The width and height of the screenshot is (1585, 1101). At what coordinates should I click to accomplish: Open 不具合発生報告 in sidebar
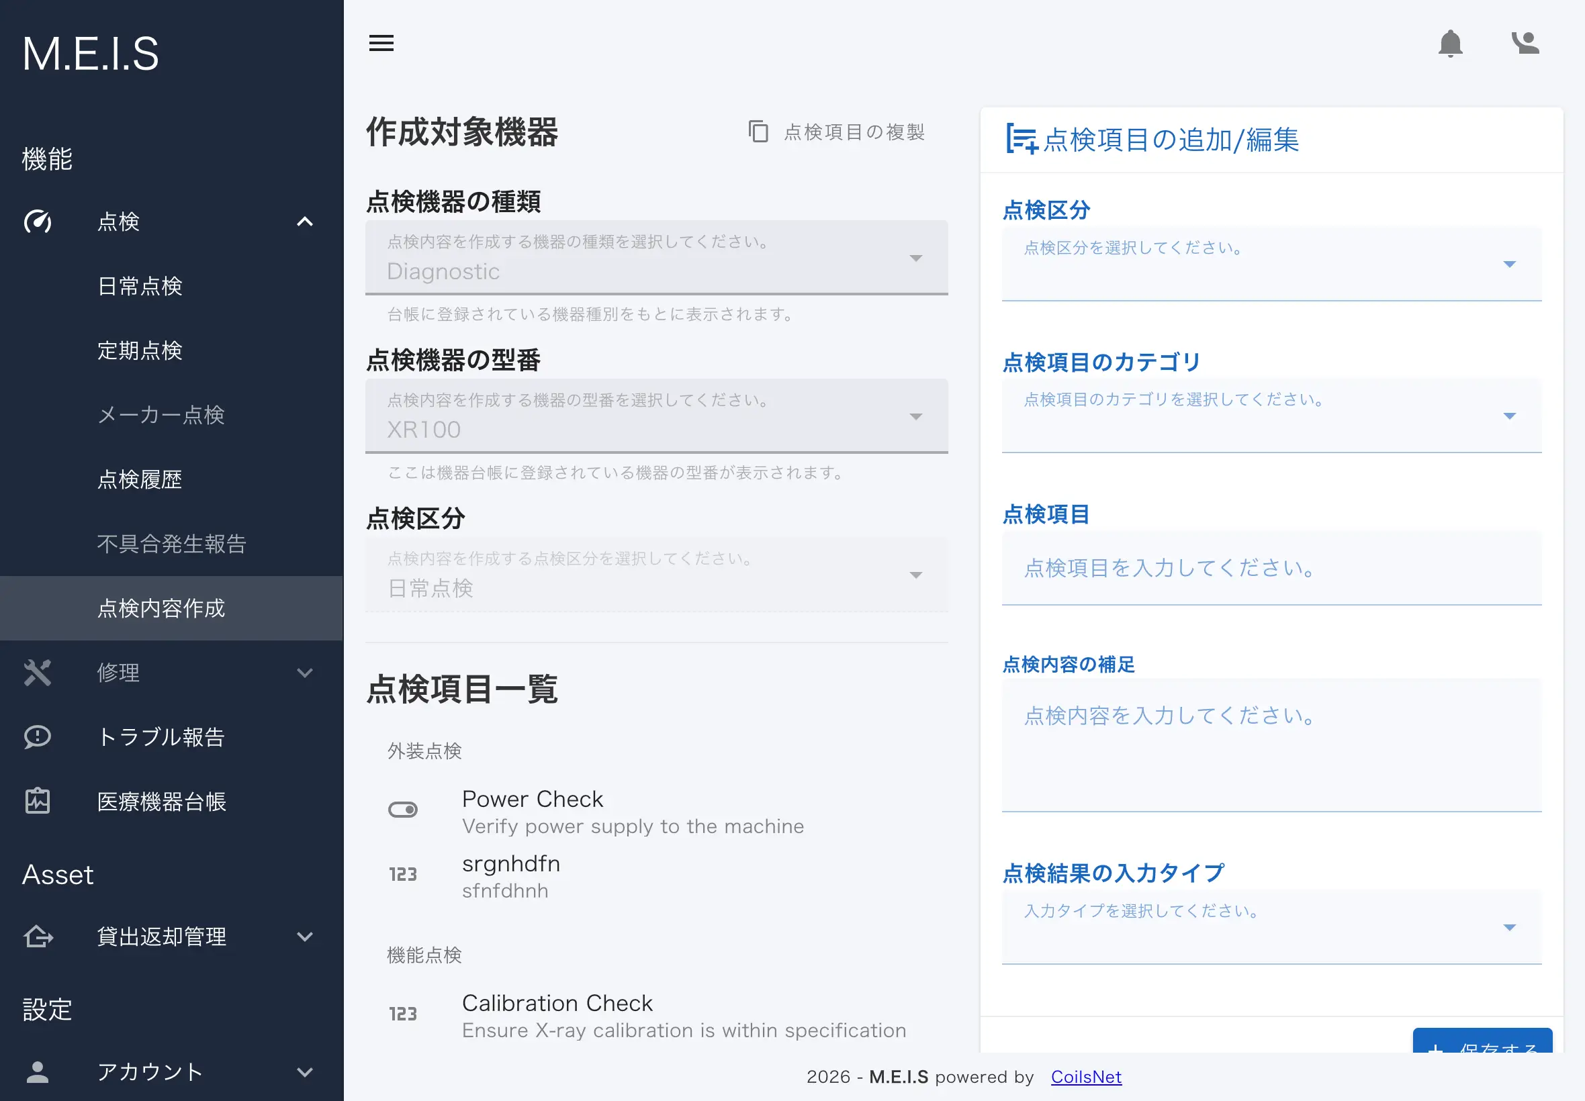pyautogui.click(x=171, y=544)
